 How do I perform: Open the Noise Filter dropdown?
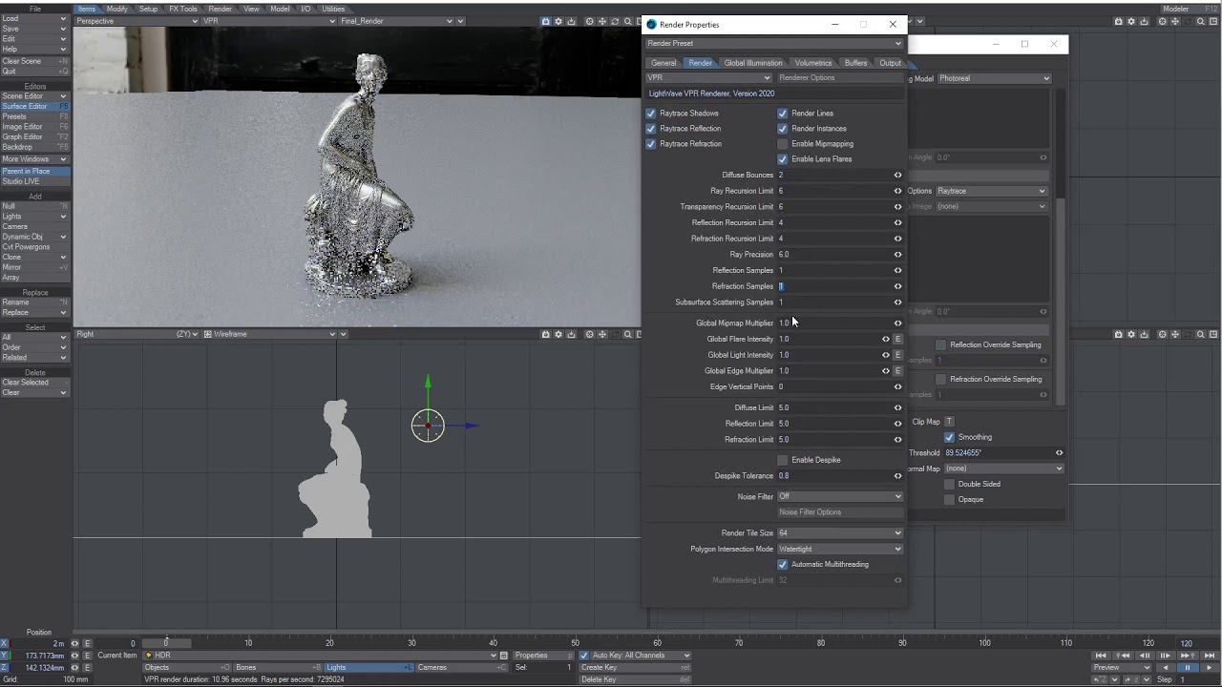(839, 497)
